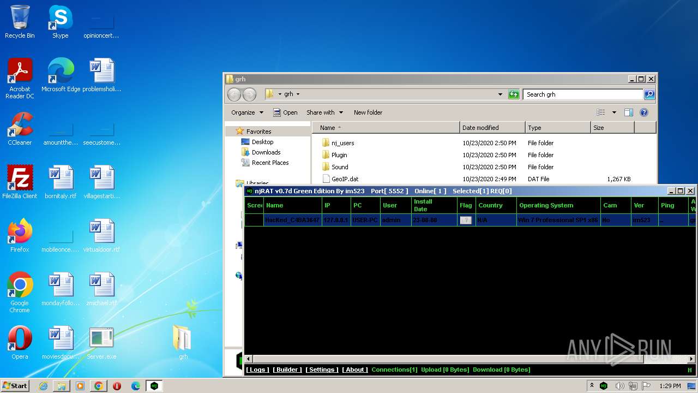Screen dimensions: 698x393
Task: Open Firefox desktop shortcut
Action: 20,236
